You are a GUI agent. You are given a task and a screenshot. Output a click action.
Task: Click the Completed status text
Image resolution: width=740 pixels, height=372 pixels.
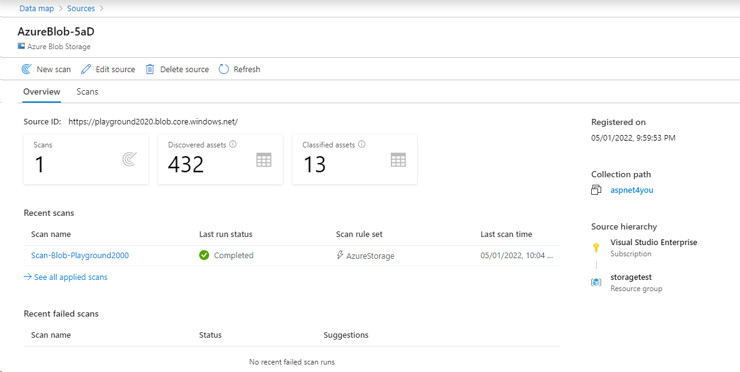(233, 256)
